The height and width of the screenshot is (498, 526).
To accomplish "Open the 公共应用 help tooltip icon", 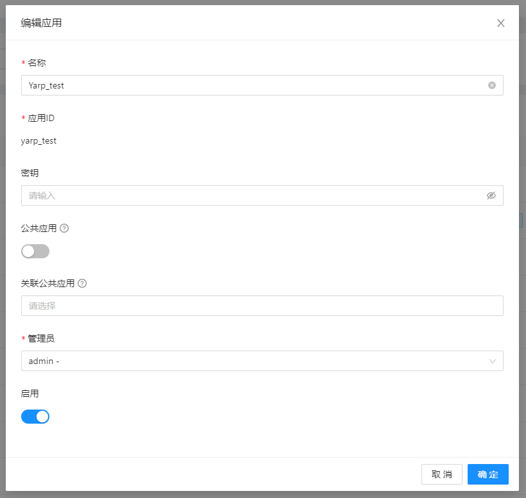I will (x=66, y=228).
